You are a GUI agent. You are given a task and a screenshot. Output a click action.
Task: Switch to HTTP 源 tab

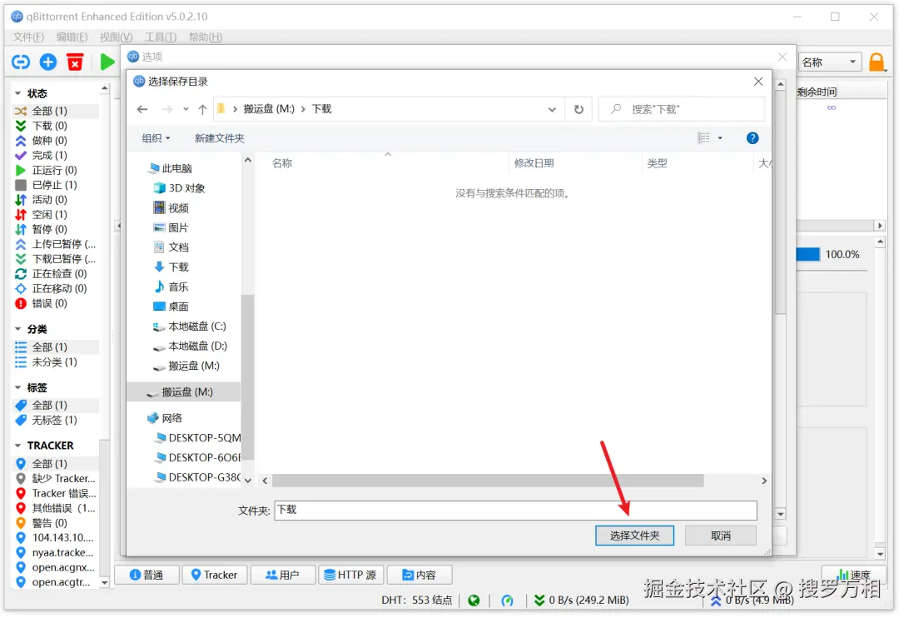pyautogui.click(x=350, y=575)
